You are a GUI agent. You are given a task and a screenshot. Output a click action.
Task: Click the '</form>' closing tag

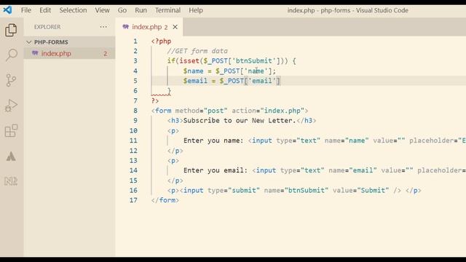[x=165, y=200]
